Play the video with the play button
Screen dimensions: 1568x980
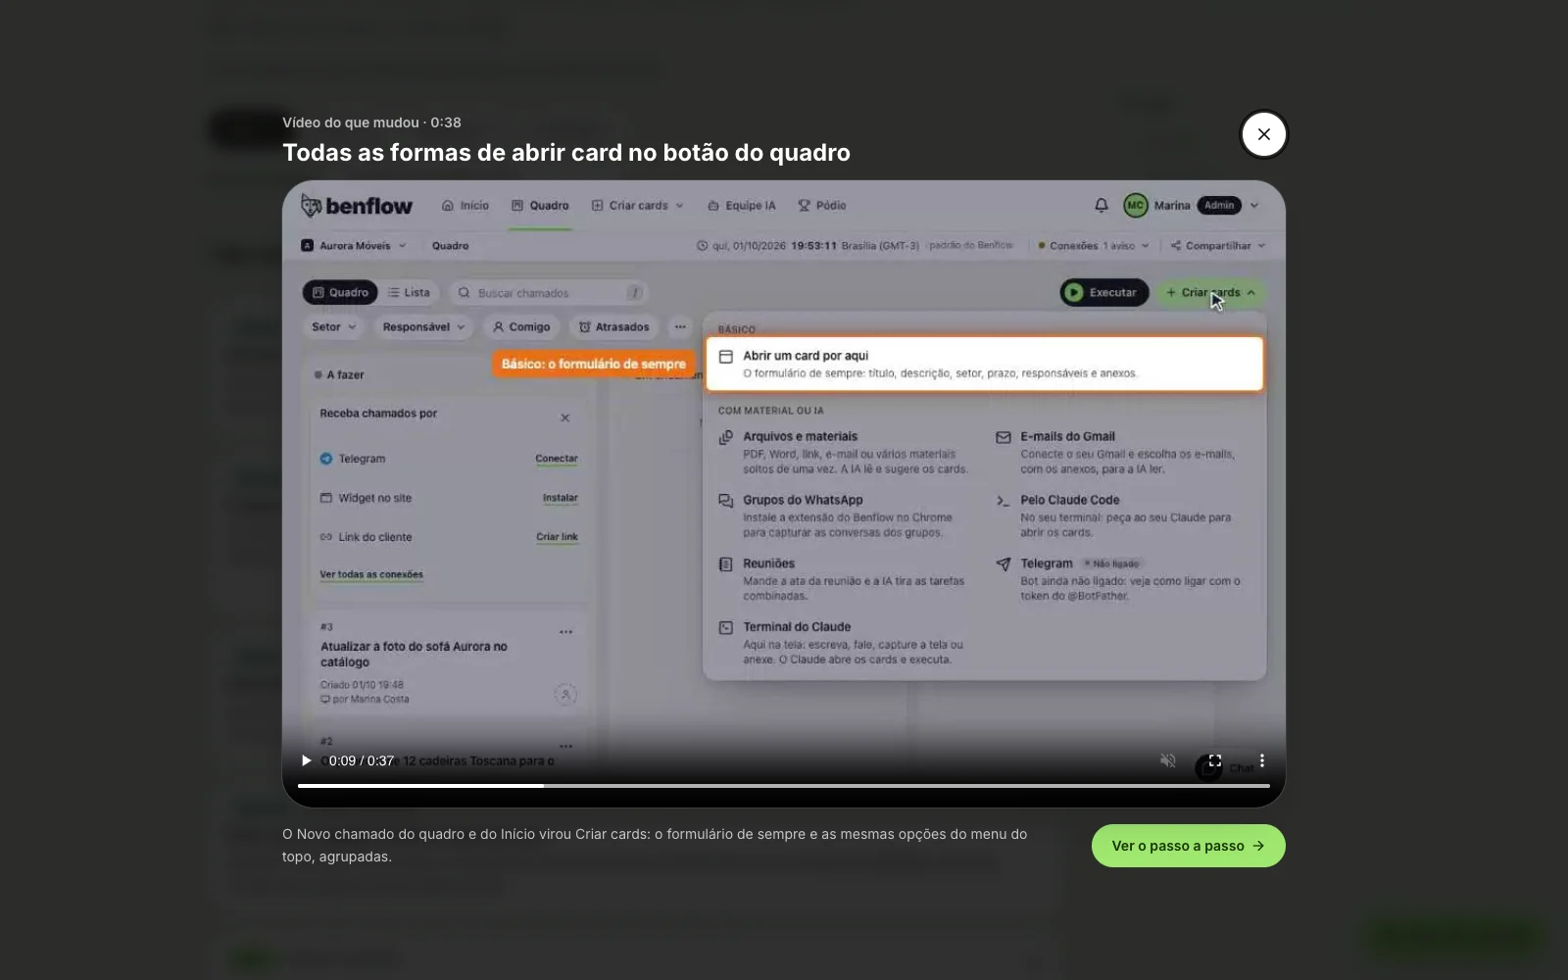click(x=307, y=760)
